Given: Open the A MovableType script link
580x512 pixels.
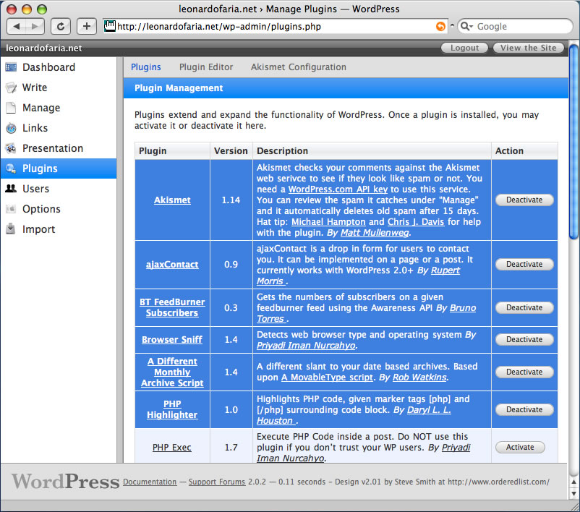Looking at the screenshot, I should pos(327,377).
